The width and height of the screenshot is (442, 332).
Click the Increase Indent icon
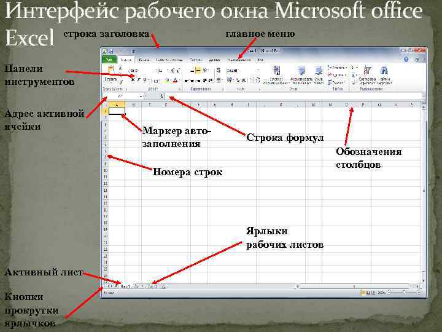click(x=211, y=81)
